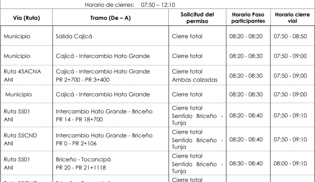Select the 'Horario de cierres' heading text

click(109, 4)
